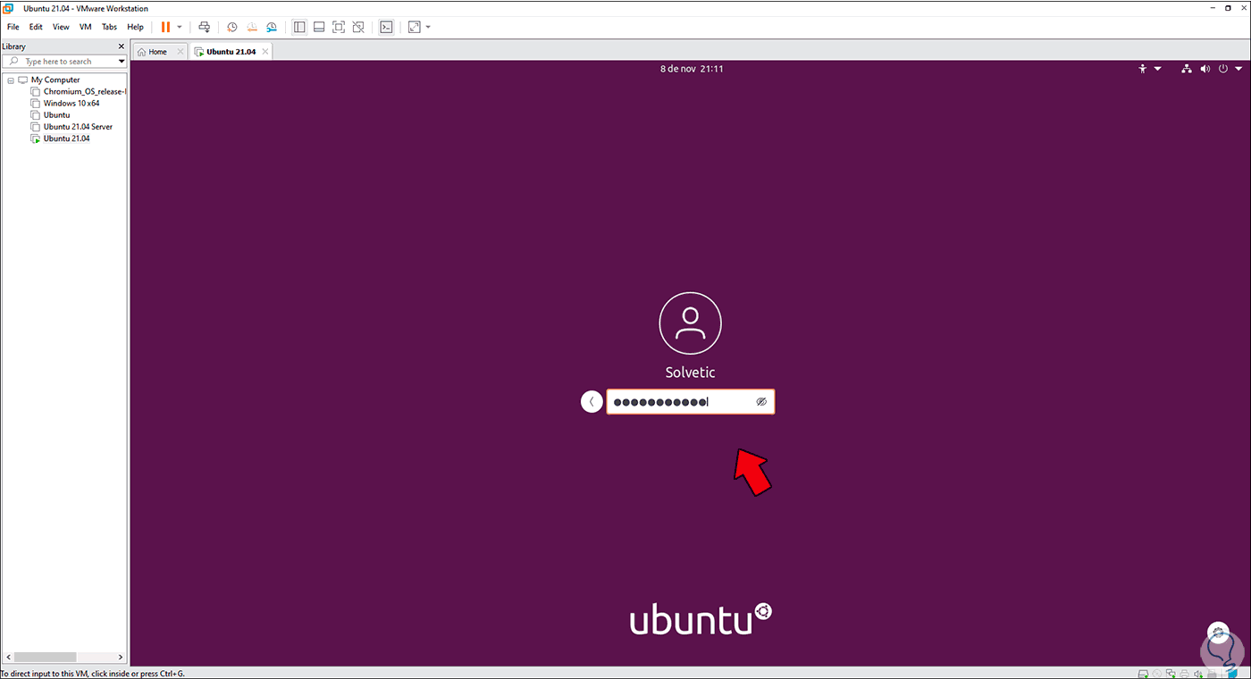Enter full screen mode from the toolbar
This screenshot has height=679, width=1251.
point(339,27)
